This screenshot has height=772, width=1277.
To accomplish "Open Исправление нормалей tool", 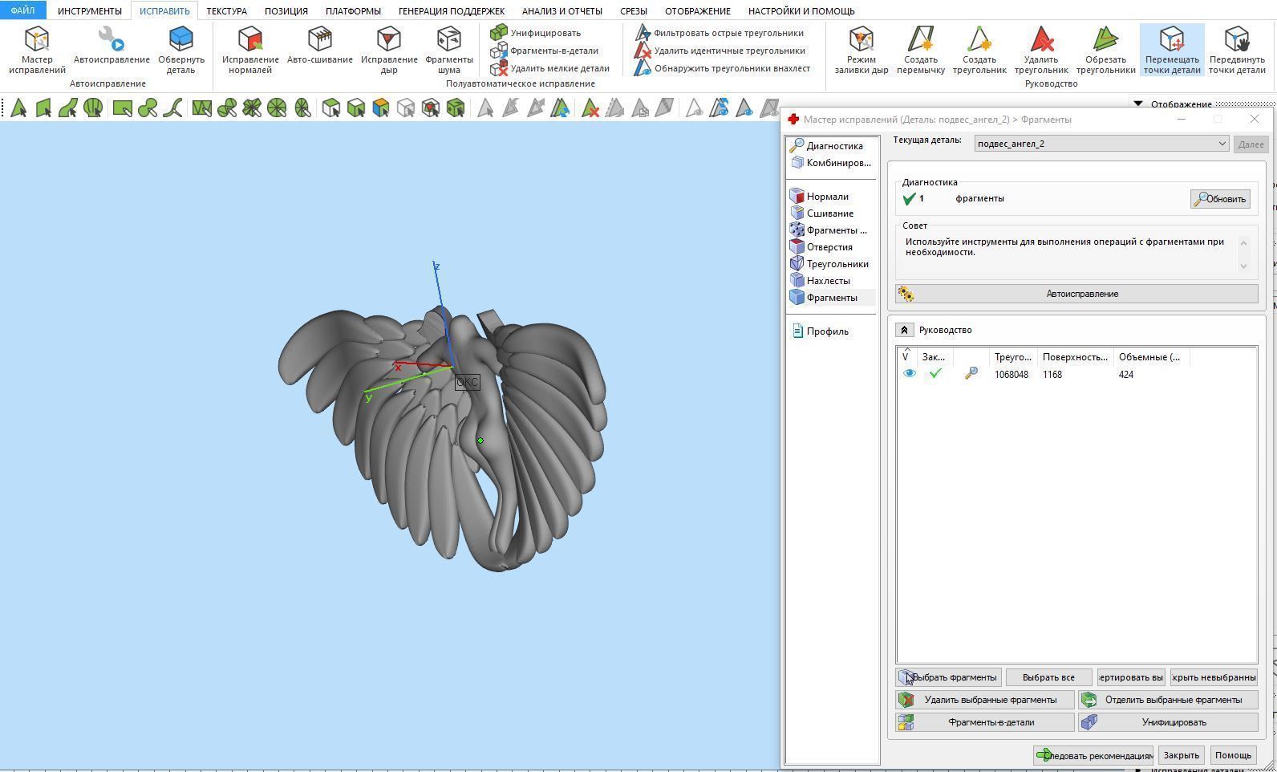I will (x=250, y=50).
